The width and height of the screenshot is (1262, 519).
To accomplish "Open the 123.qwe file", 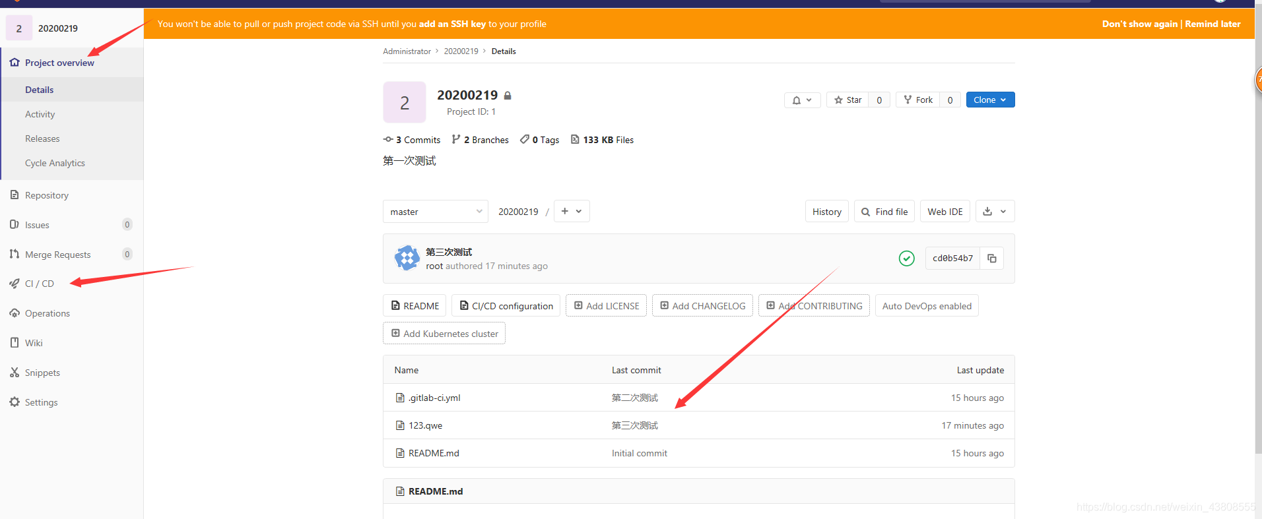I will click(x=425, y=425).
